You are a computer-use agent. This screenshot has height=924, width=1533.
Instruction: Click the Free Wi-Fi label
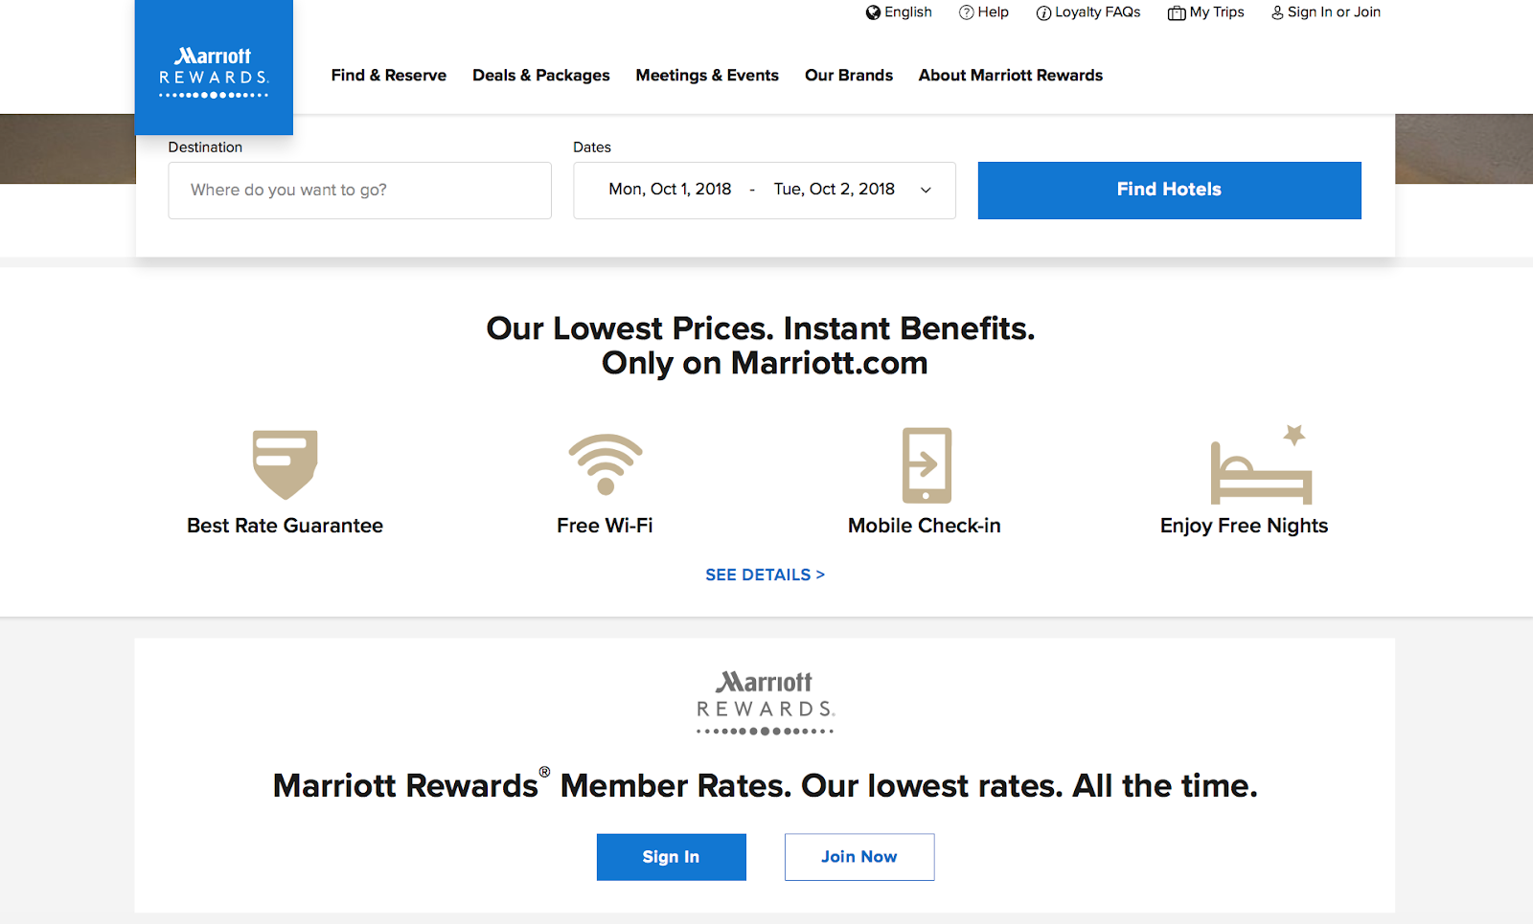click(x=605, y=526)
